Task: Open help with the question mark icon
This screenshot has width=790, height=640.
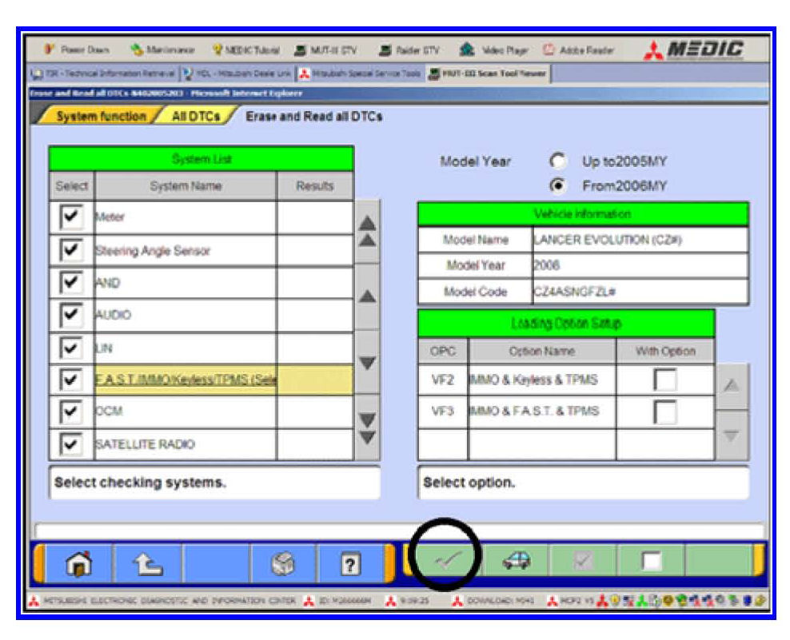Action: (349, 563)
